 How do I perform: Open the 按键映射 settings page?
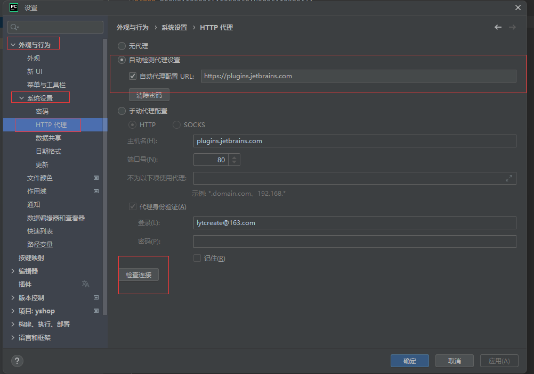pos(31,257)
